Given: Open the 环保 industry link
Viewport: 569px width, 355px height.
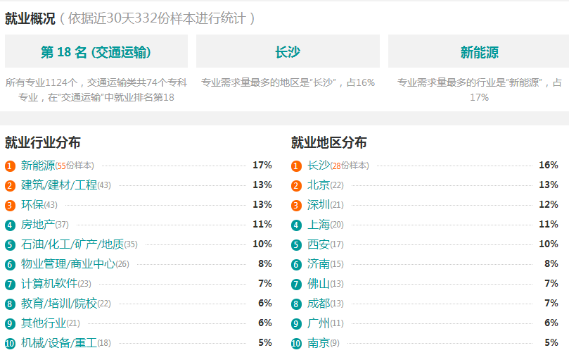Looking at the screenshot, I should pos(32,204).
